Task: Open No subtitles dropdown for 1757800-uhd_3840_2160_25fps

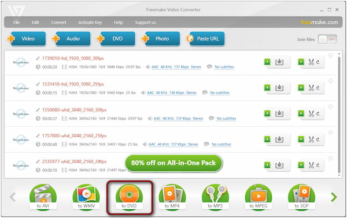Action: click(222, 144)
